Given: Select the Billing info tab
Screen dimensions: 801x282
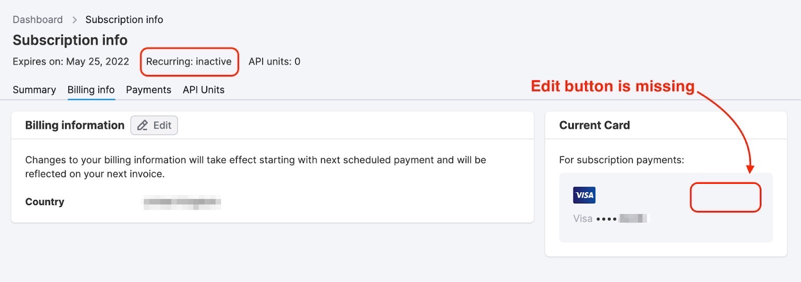Looking at the screenshot, I should 91,90.
